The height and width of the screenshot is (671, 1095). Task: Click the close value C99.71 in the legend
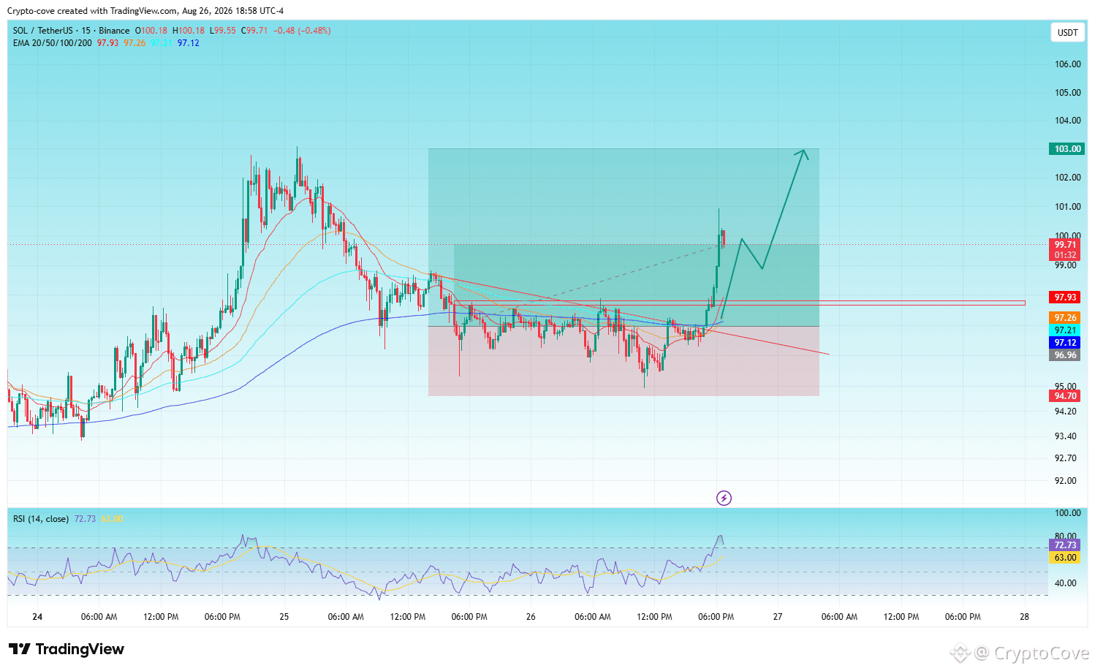pos(255,31)
